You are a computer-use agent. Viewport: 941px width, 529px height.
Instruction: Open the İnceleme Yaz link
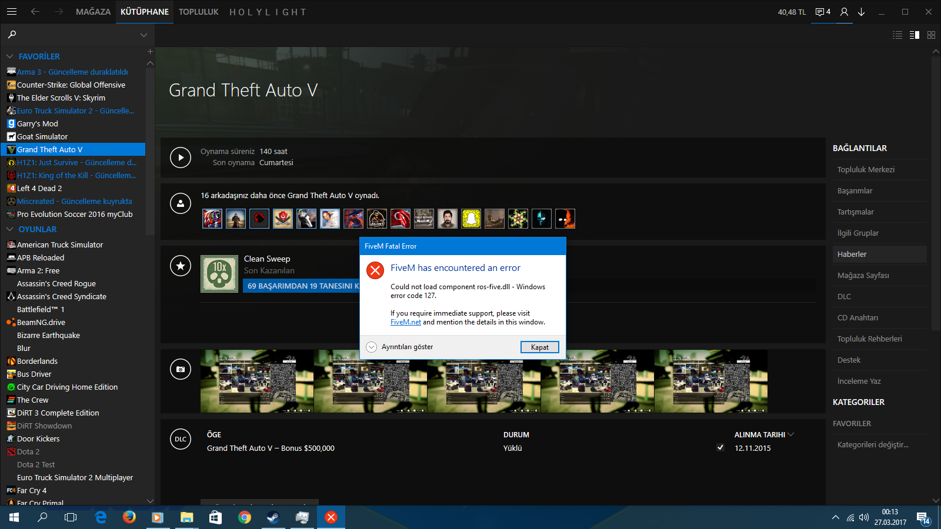pyautogui.click(x=859, y=381)
